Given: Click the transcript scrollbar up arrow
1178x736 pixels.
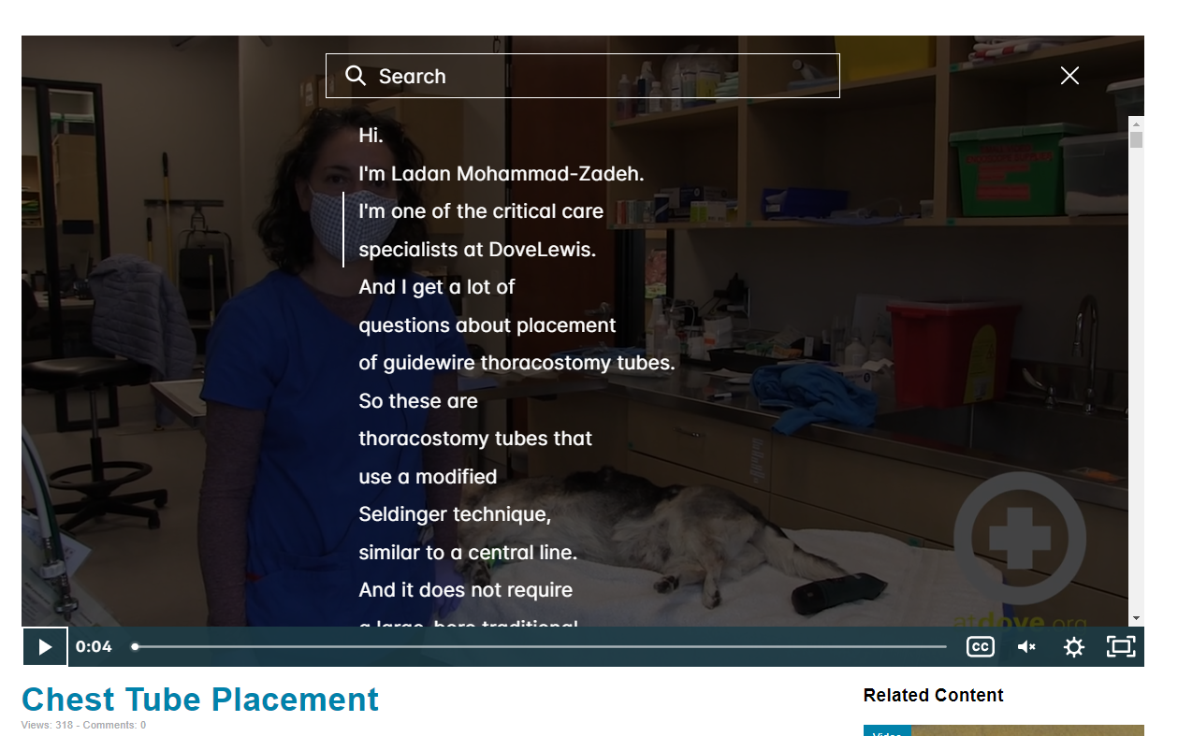Looking at the screenshot, I should tap(1136, 123).
